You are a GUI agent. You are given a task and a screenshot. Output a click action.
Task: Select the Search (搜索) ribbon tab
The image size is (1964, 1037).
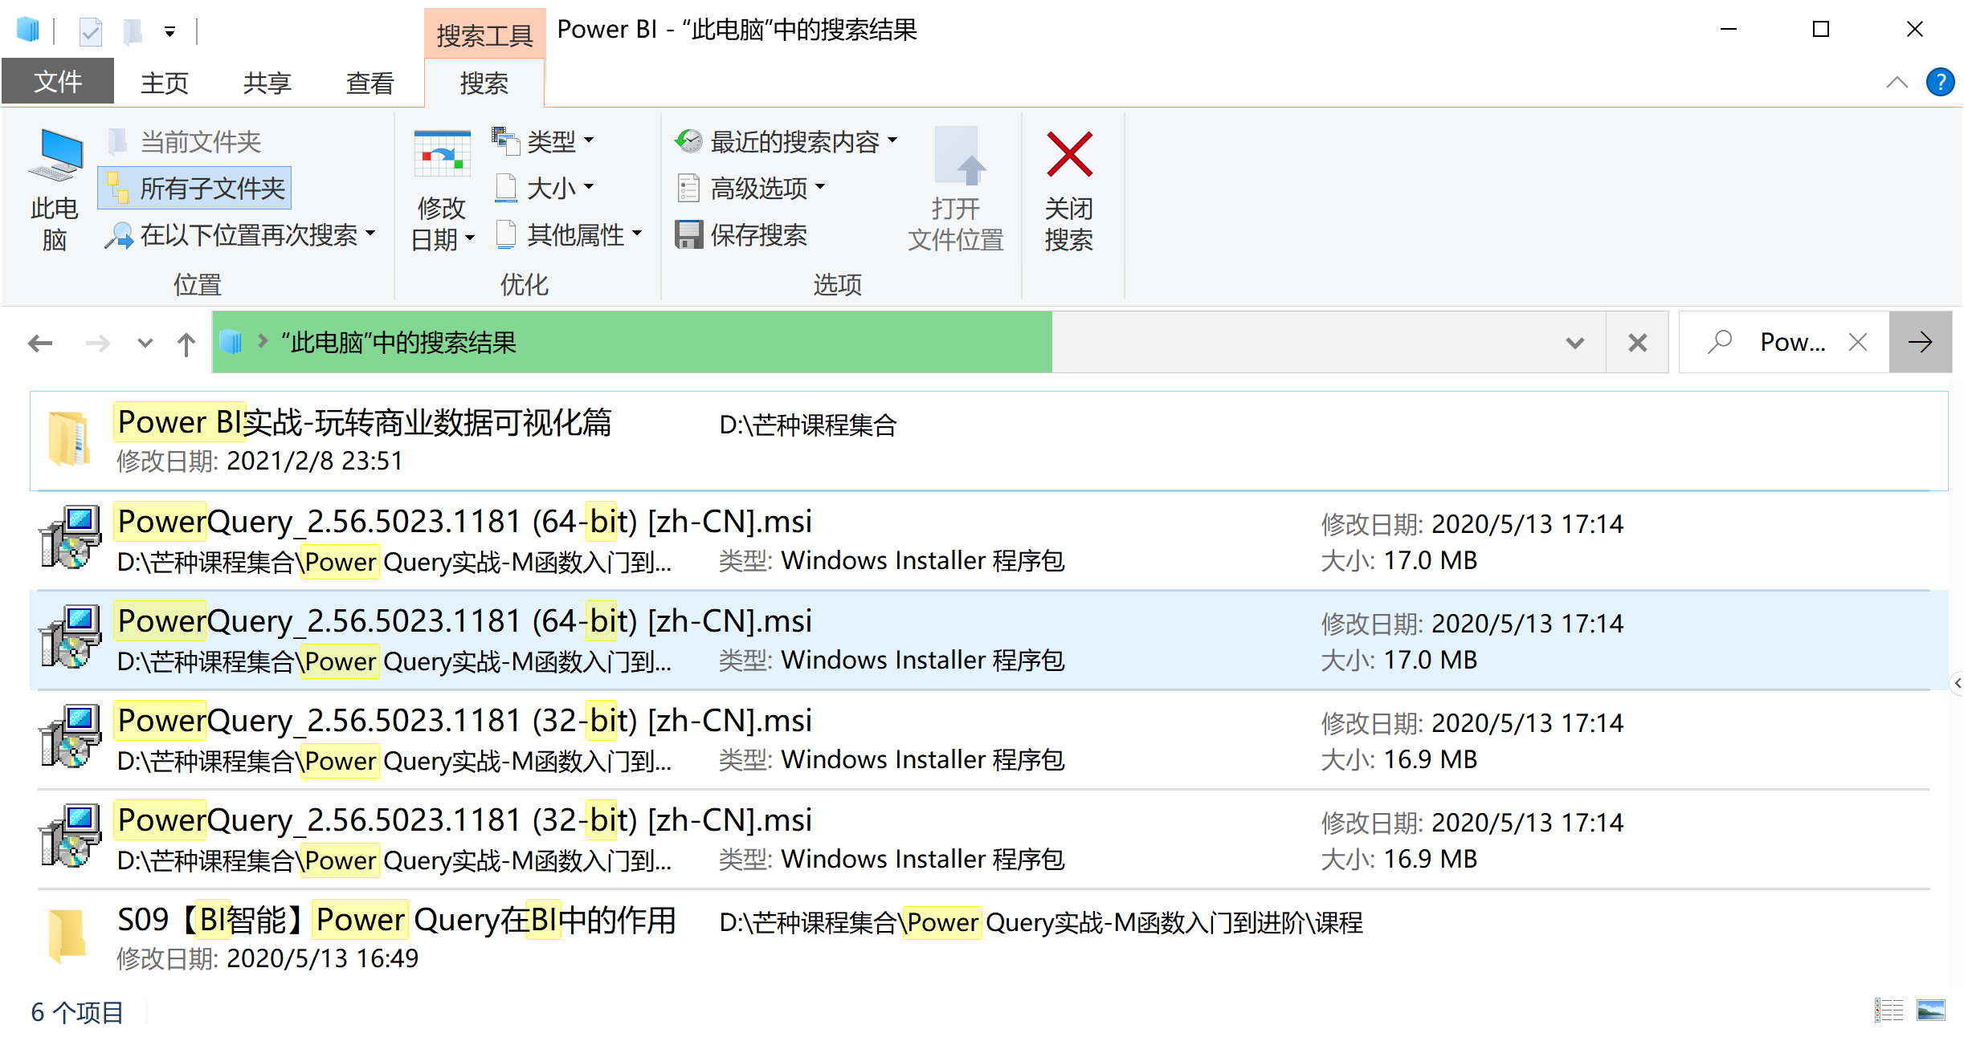pyautogui.click(x=484, y=83)
